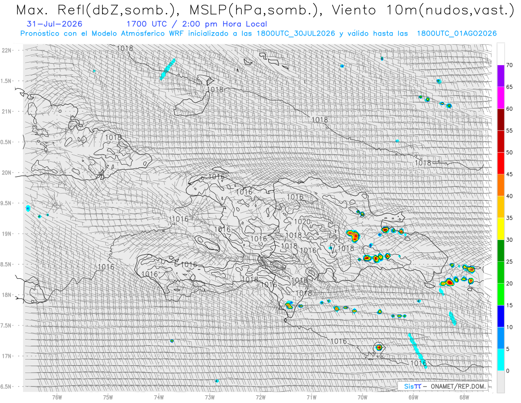Click the '71W' longitude axis label
Viewport: 521px width, 403px height.
(311, 396)
